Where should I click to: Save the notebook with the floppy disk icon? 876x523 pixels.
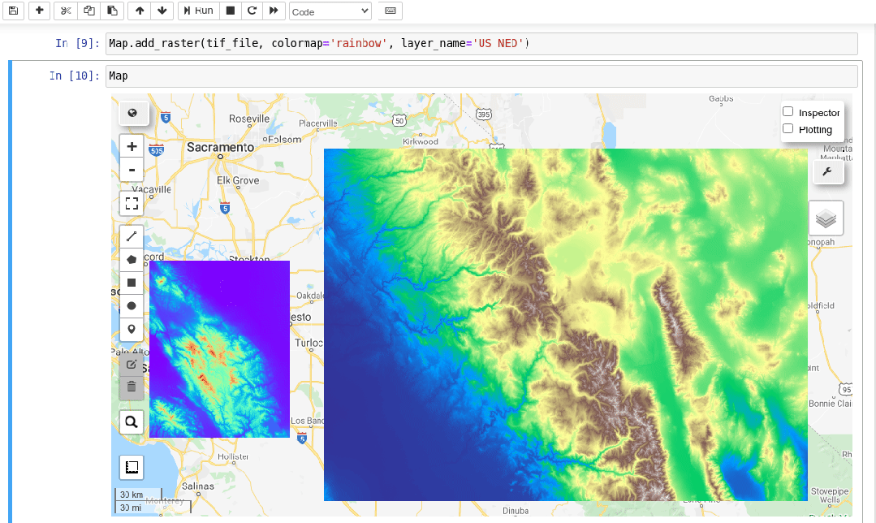pyautogui.click(x=13, y=11)
